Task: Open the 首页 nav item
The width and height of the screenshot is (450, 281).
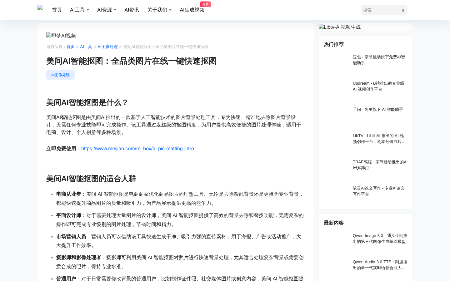Action: (57, 10)
